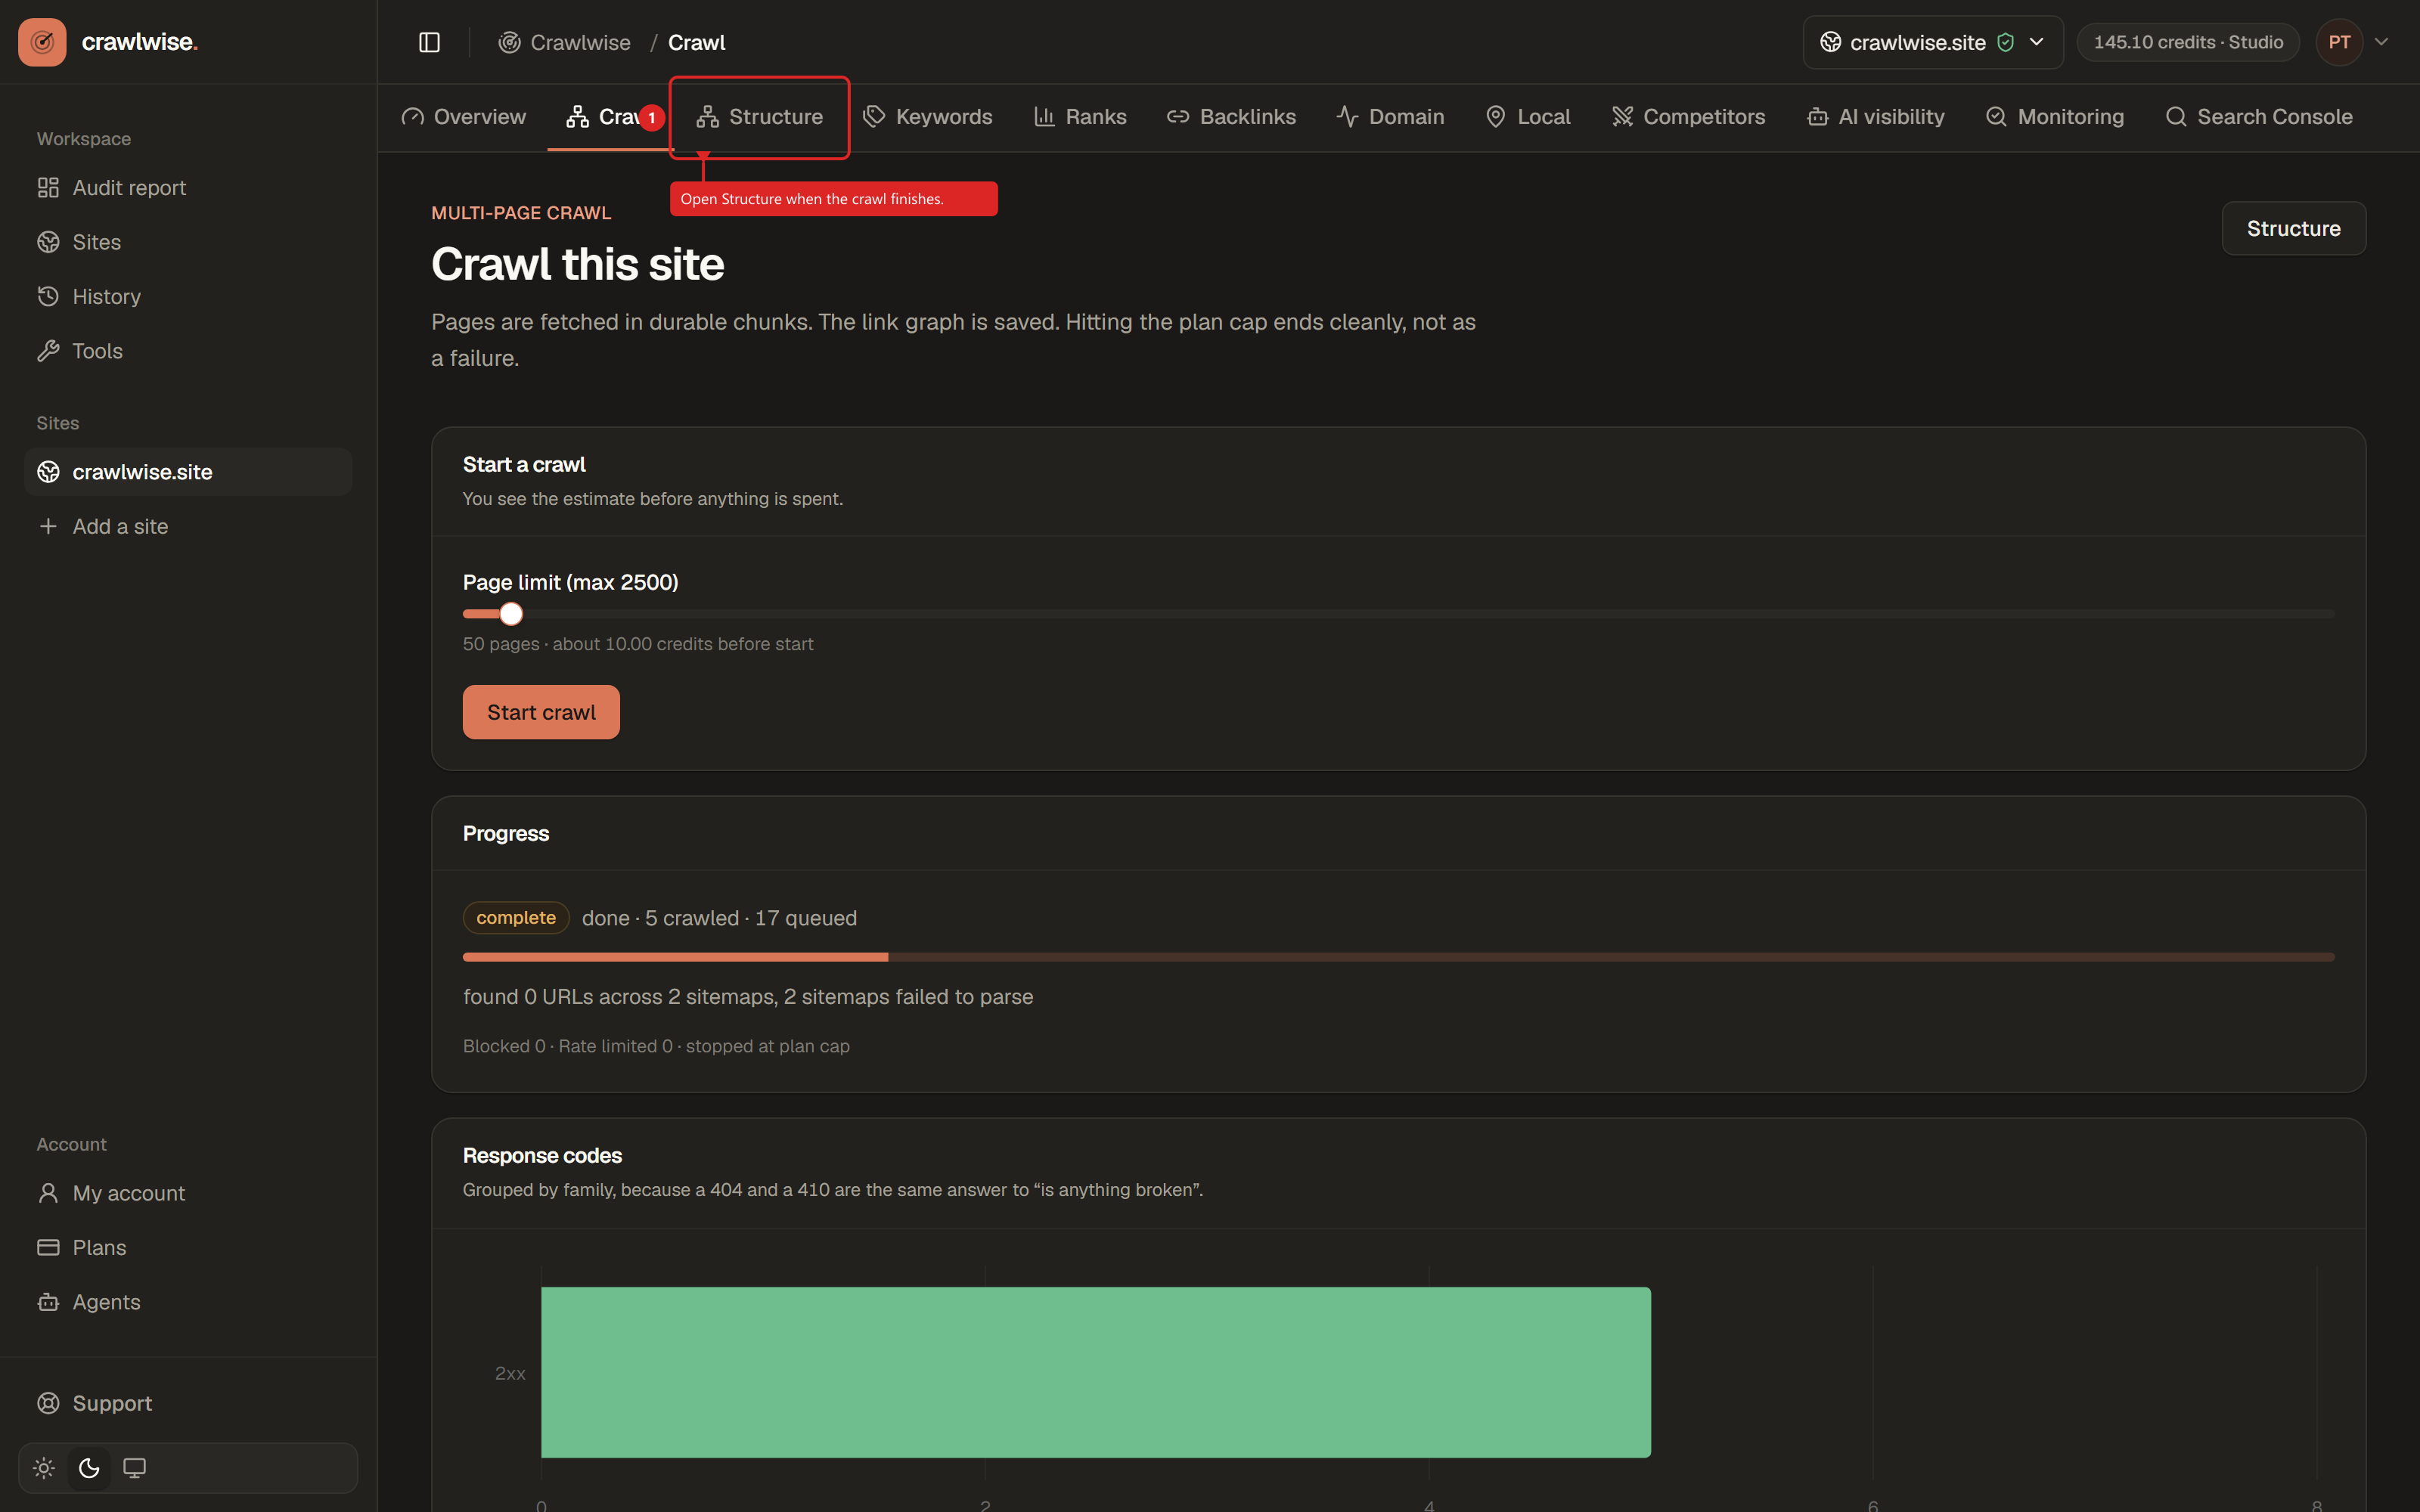Click the Local map pin icon
The image size is (2420, 1512).
pyautogui.click(x=1496, y=117)
